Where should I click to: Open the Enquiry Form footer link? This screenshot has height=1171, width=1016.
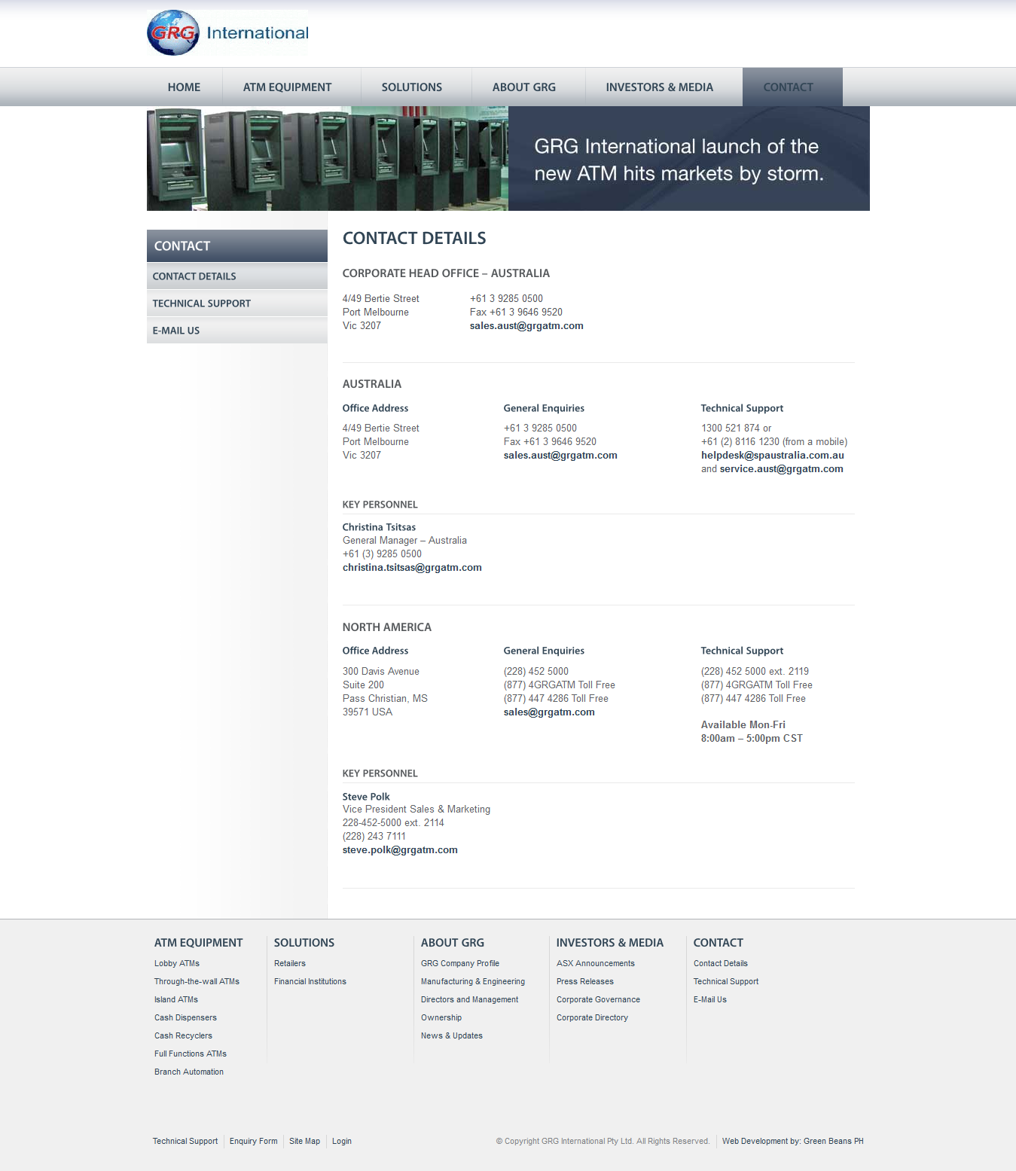pos(253,1141)
